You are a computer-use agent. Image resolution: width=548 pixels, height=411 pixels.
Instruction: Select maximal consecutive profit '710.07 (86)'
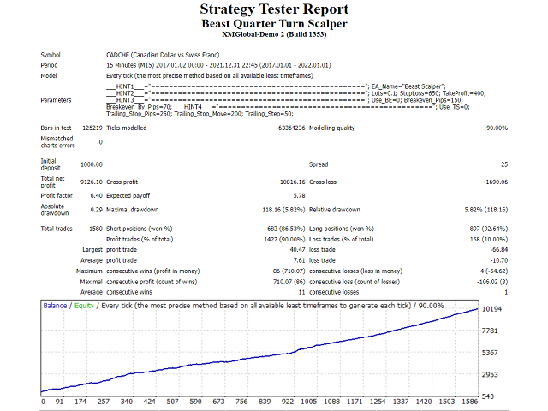289,282
